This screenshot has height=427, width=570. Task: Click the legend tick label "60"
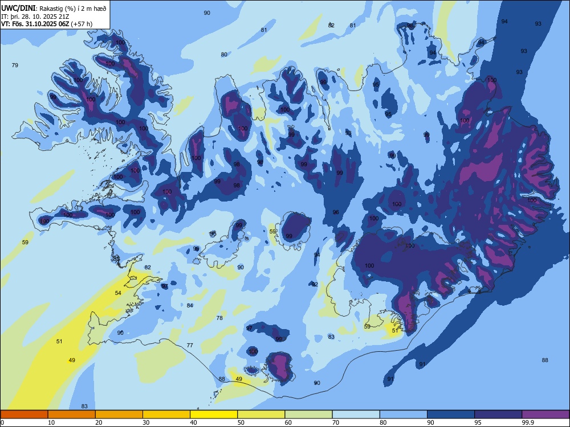288,422
